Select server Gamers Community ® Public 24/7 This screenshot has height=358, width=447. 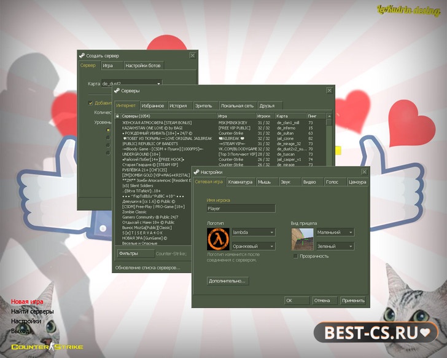(150, 217)
